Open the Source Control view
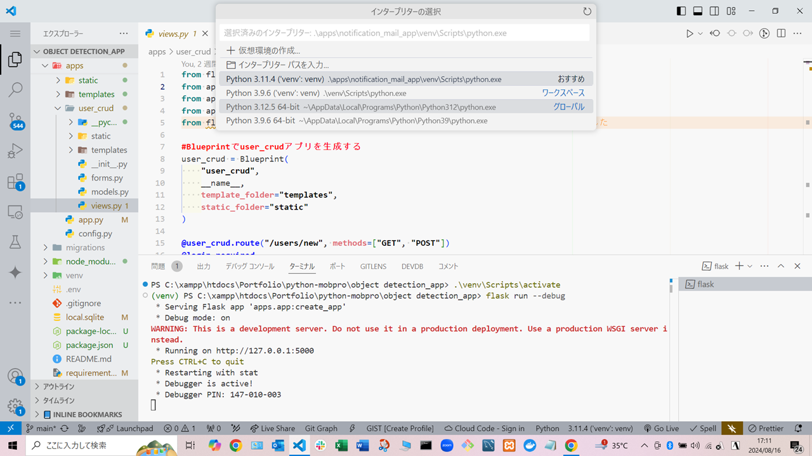The image size is (812, 456). [x=15, y=120]
